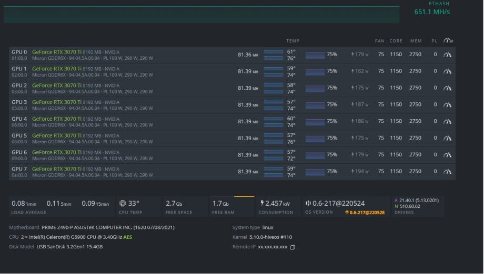The height and width of the screenshot is (274, 484).
Task: Open overclock settings for GPU 0
Action: (447, 55)
